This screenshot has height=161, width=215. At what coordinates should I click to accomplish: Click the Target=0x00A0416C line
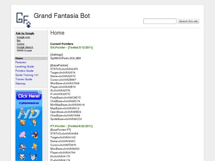(x=63, y=137)
